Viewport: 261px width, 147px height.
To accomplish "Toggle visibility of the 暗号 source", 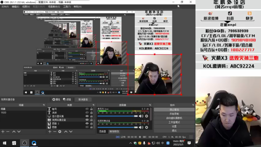I will (x=87, y=109).
